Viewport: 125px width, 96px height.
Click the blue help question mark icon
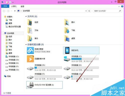coord(122,6)
